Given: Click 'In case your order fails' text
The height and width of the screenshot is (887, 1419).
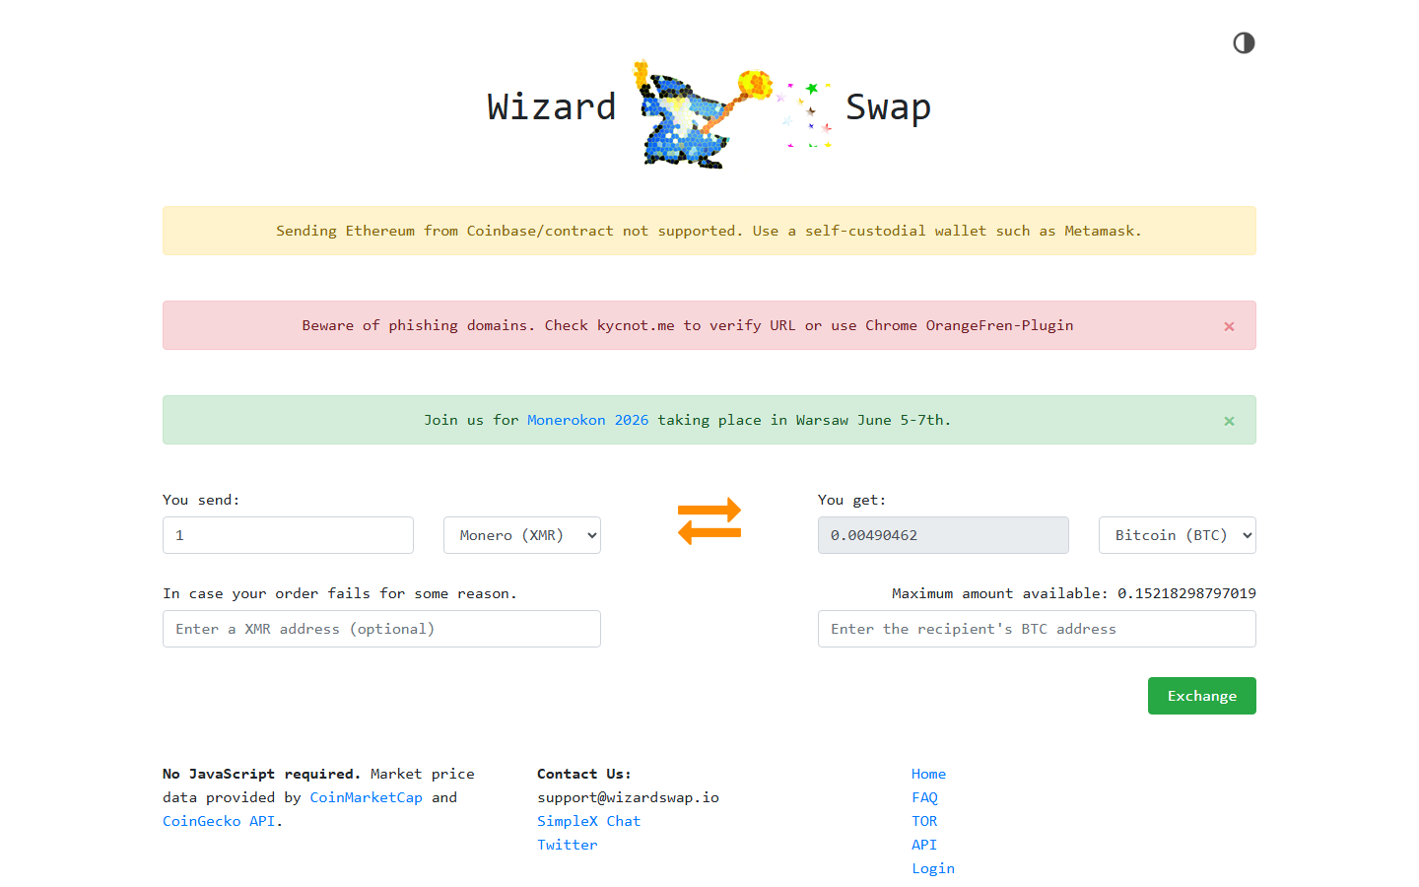Looking at the screenshot, I should [x=339, y=593].
